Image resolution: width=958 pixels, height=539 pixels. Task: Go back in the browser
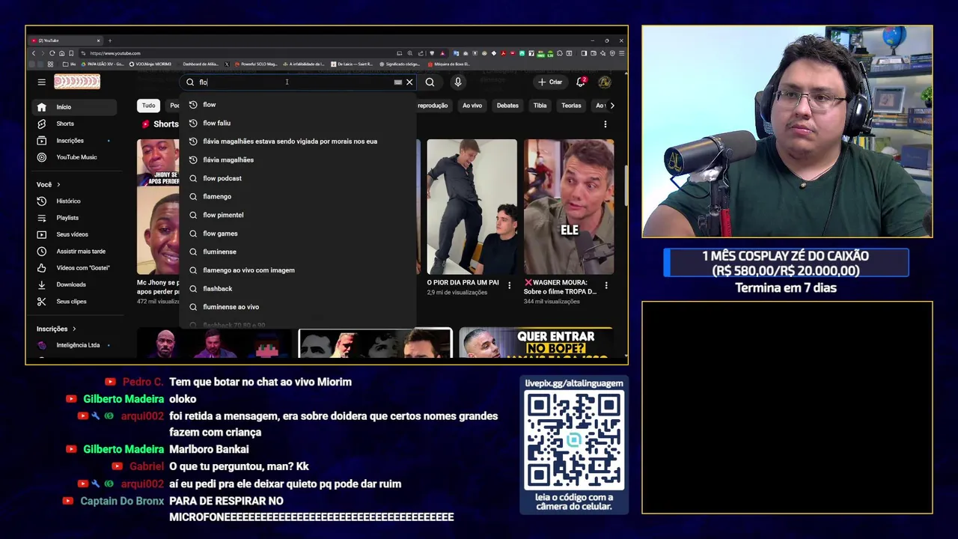[x=34, y=53]
